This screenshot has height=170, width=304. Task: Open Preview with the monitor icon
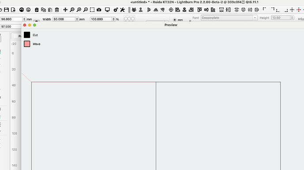(x=107, y=10)
